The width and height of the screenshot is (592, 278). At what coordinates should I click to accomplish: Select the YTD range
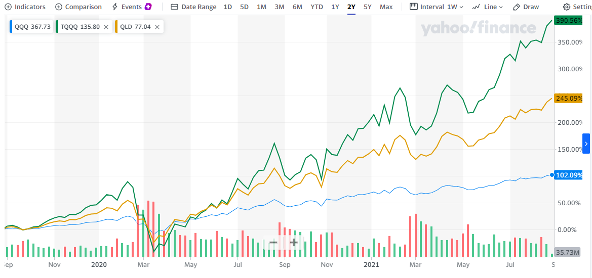tap(317, 7)
